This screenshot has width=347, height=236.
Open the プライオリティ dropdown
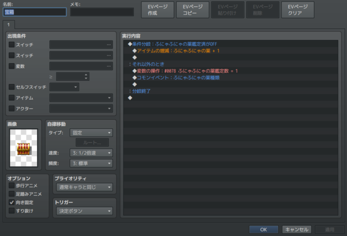(85, 187)
